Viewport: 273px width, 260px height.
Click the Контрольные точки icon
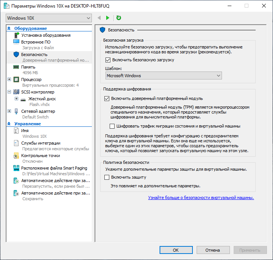click(16, 156)
